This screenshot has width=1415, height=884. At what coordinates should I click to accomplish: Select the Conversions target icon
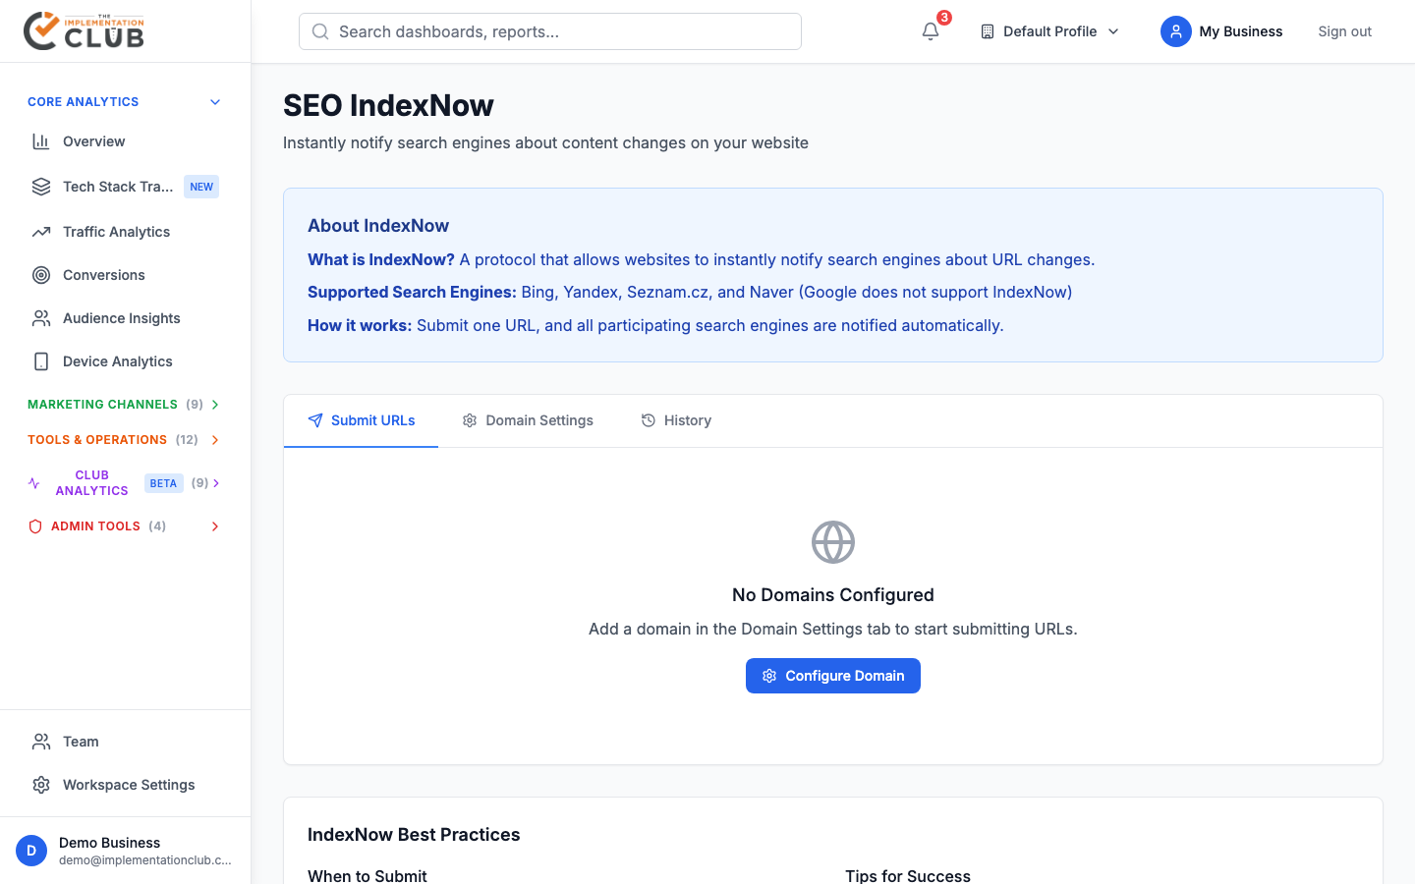coord(41,275)
